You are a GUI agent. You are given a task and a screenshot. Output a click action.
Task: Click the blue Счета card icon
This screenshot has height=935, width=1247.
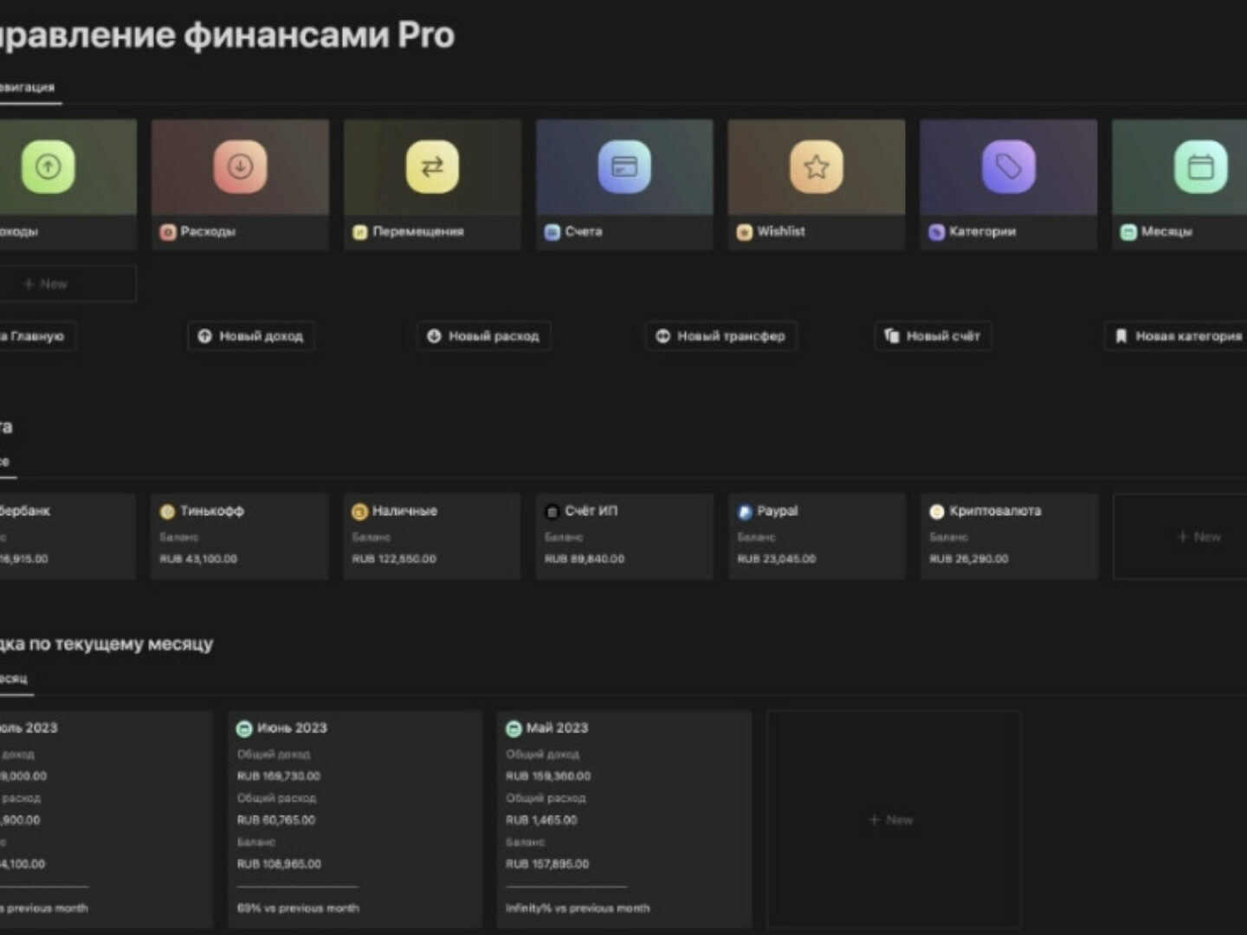point(624,166)
